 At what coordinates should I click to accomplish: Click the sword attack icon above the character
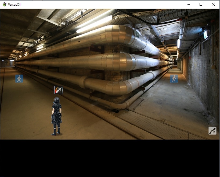58,90
